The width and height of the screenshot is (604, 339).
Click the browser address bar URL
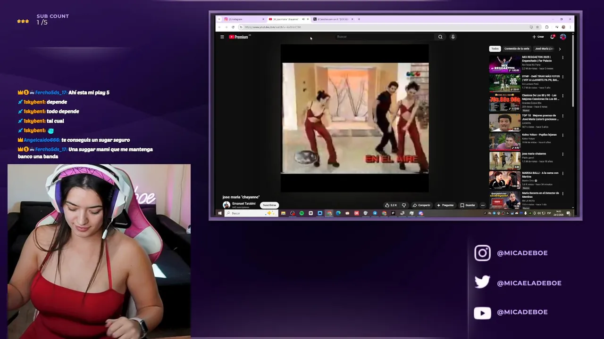(x=272, y=27)
